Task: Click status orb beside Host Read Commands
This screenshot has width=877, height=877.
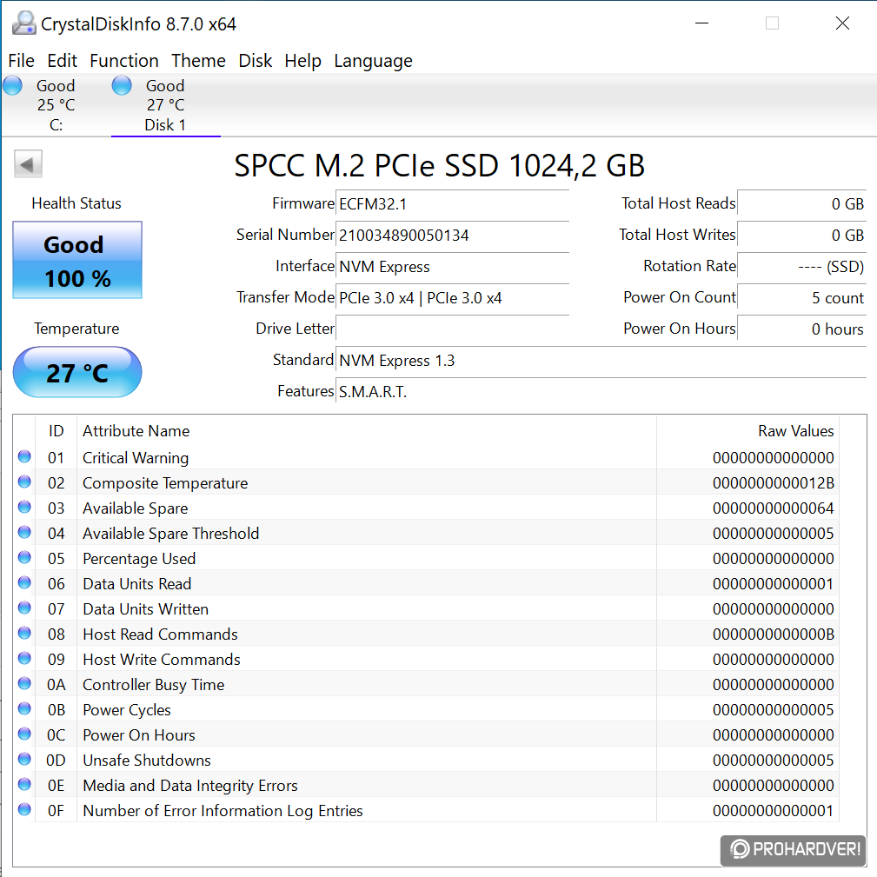Action: (24, 633)
